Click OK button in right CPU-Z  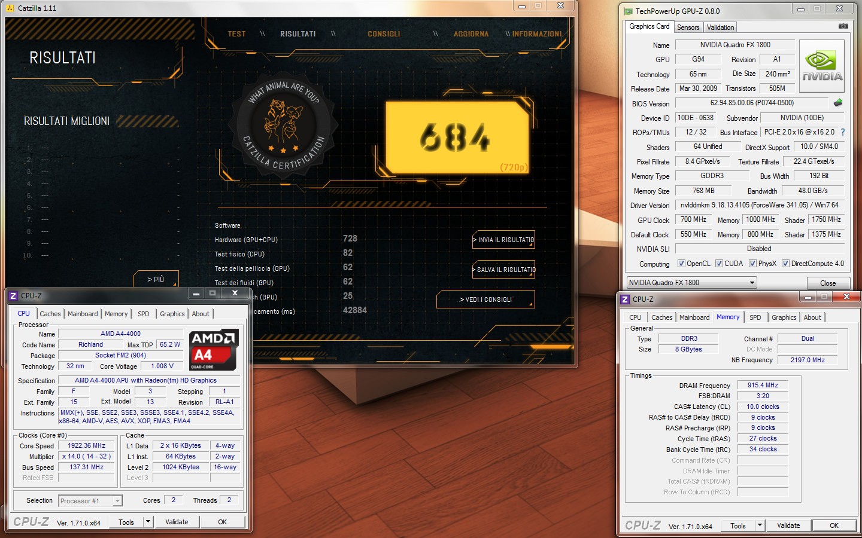click(834, 525)
